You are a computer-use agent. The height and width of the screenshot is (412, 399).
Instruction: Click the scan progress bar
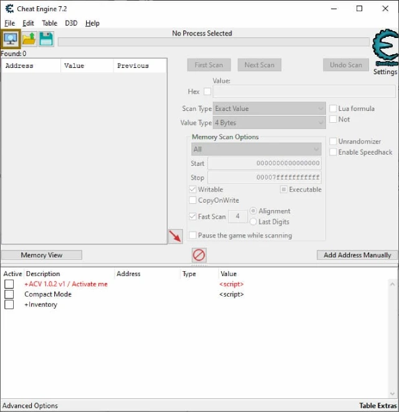tap(213, 42)
